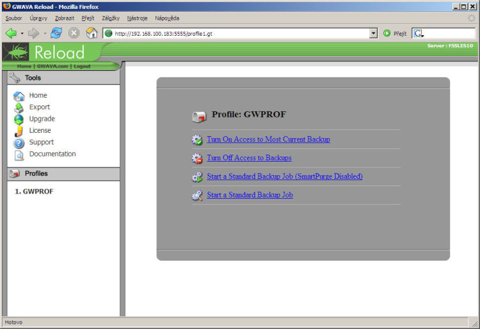This screenshot has height=329, width=480.
Task: Click the Documentation page icon
Action: [19, 155]
